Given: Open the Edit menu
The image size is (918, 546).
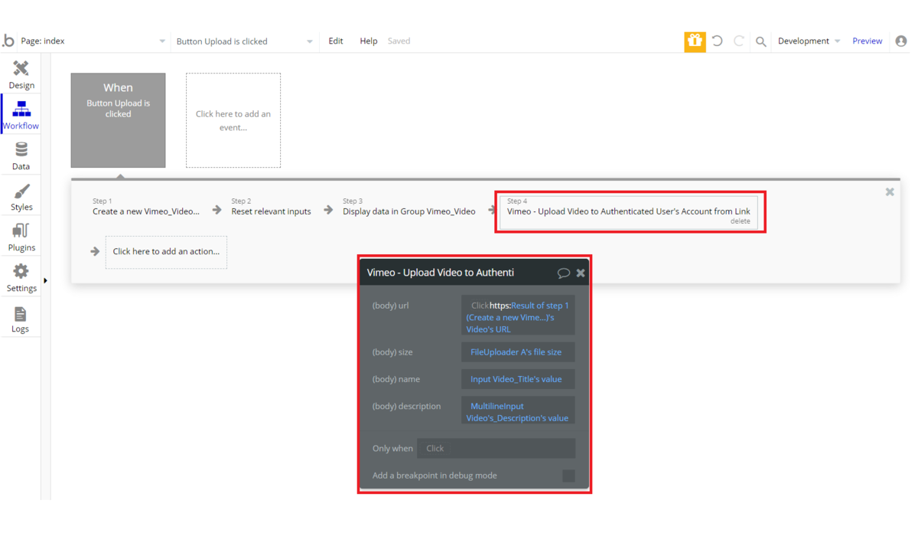Looking at the screenshot, I should click(336, 41).
